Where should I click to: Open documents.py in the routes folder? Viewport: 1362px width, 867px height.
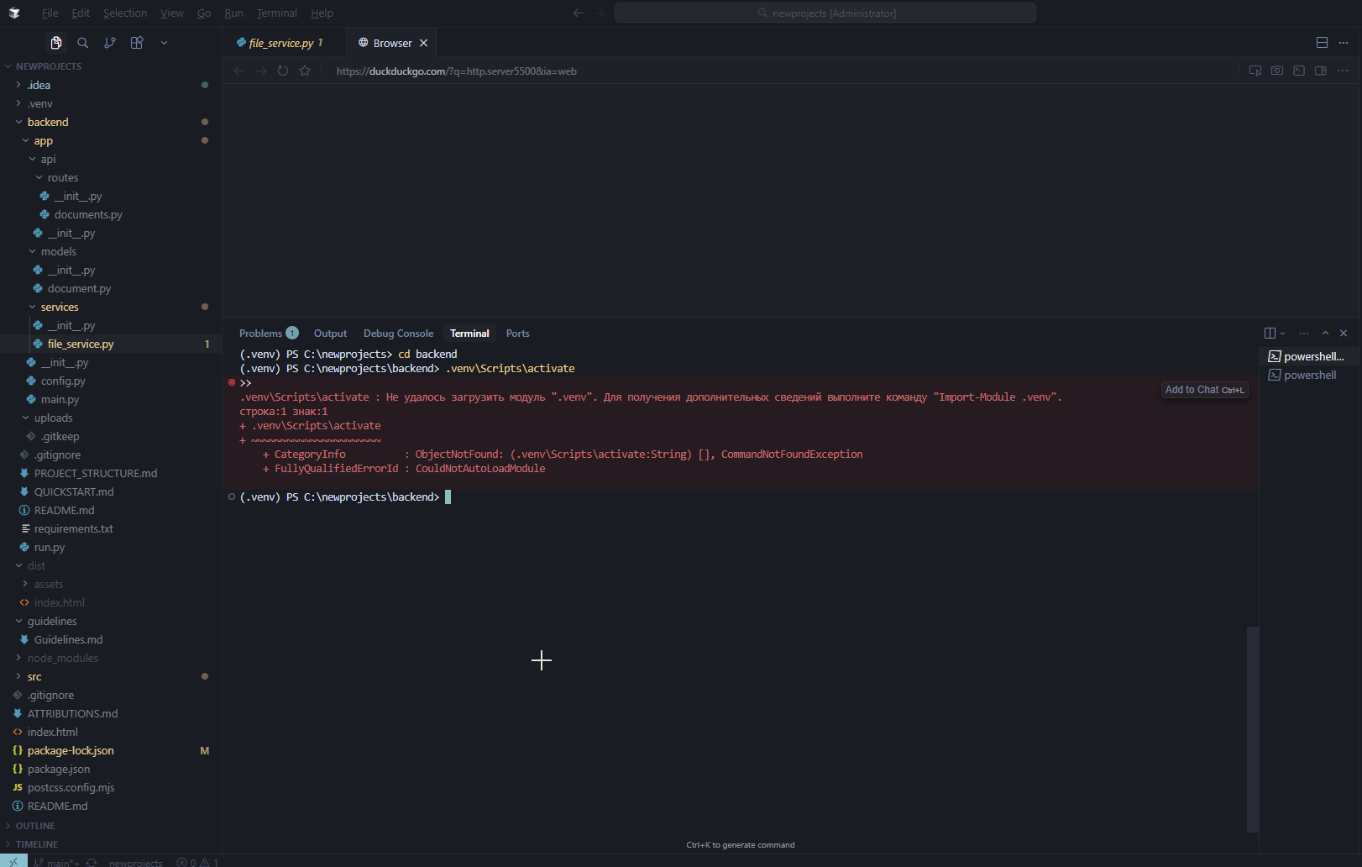pos(111,214)
